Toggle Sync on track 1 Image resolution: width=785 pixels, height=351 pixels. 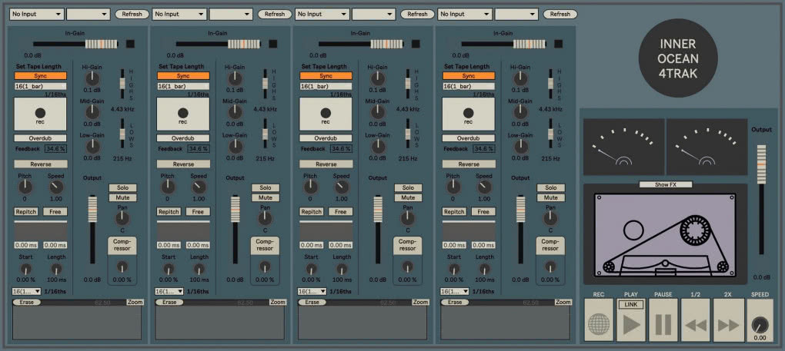click(40, 76)
